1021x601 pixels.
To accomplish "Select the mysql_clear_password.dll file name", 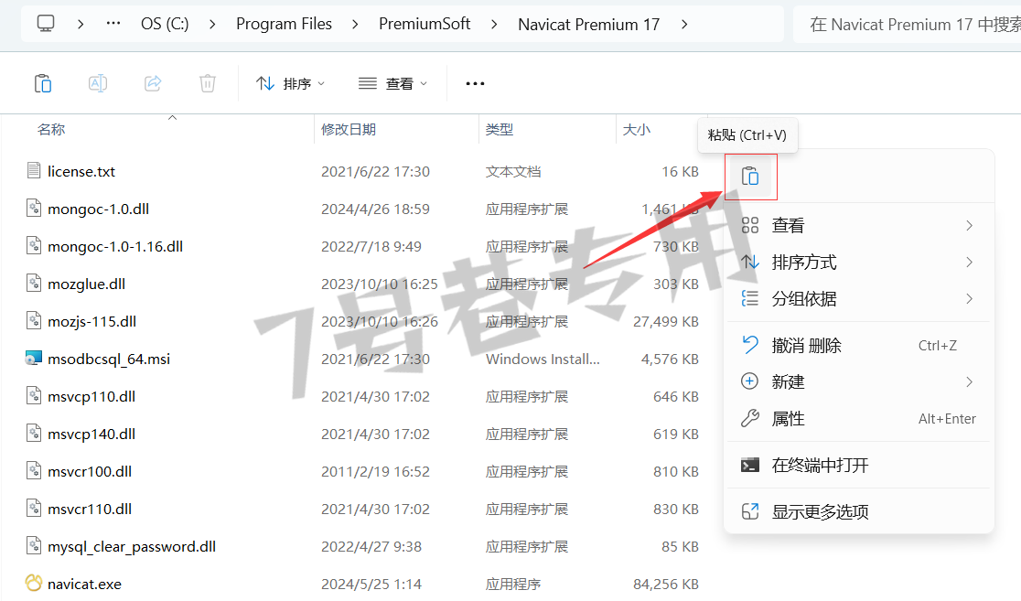I will point(132,547).
